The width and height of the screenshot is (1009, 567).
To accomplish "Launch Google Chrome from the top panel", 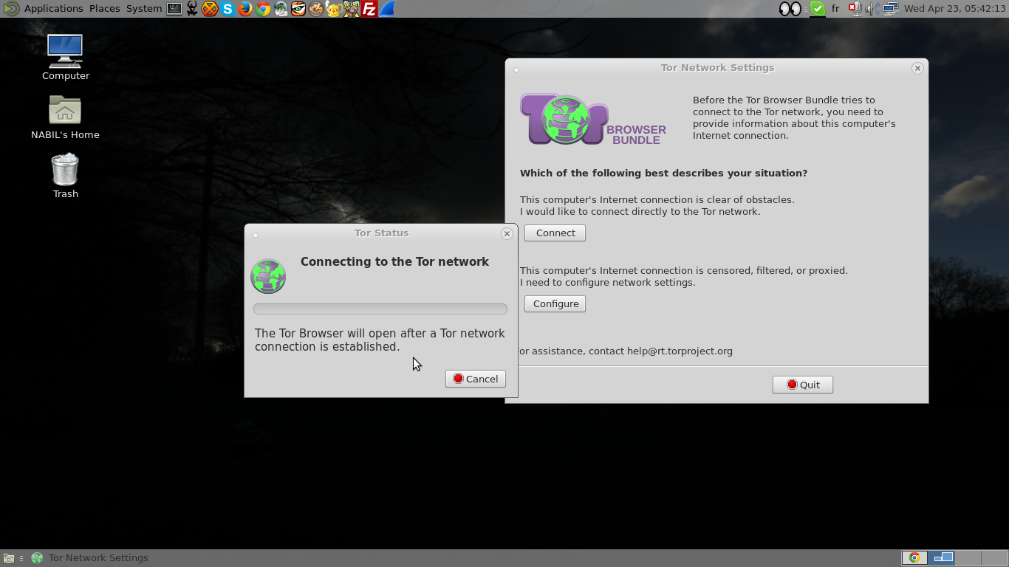I will click(x=263, y=9).
